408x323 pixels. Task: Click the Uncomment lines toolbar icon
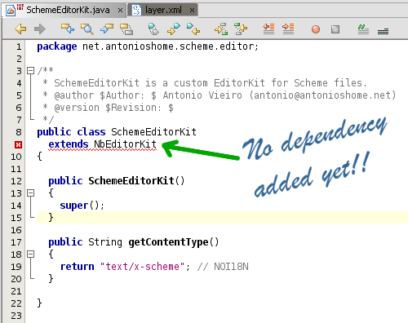tap(383, 31)
